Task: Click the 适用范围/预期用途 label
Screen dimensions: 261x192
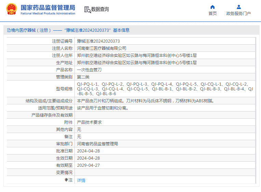Action: [x=55, y=108]
